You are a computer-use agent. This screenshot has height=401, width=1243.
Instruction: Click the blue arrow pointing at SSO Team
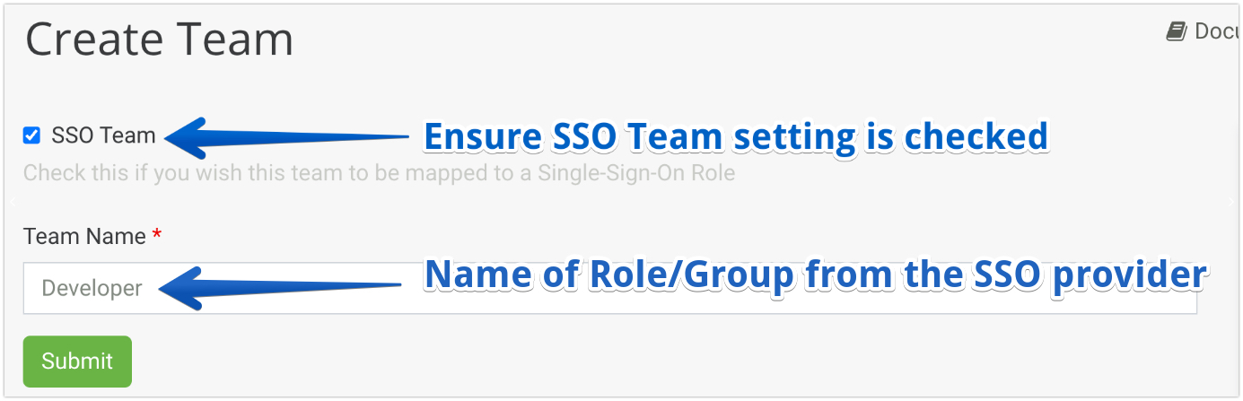coord(287,137)
